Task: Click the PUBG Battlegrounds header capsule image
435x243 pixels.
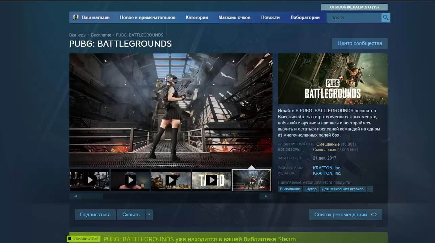Action: tap(333, 79)
